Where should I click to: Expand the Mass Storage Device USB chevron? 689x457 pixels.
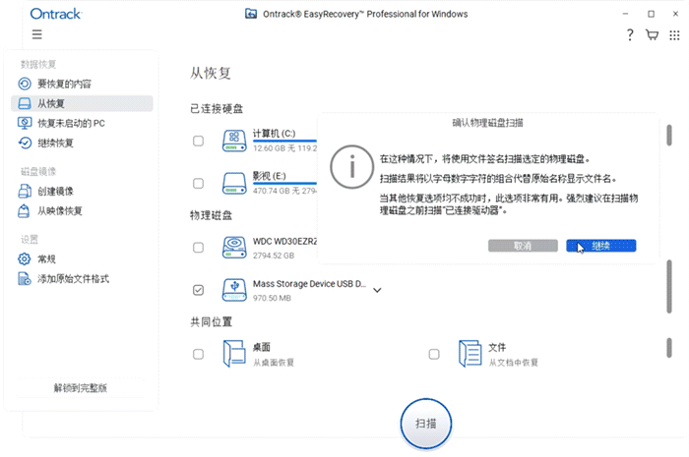coord(377,290)
